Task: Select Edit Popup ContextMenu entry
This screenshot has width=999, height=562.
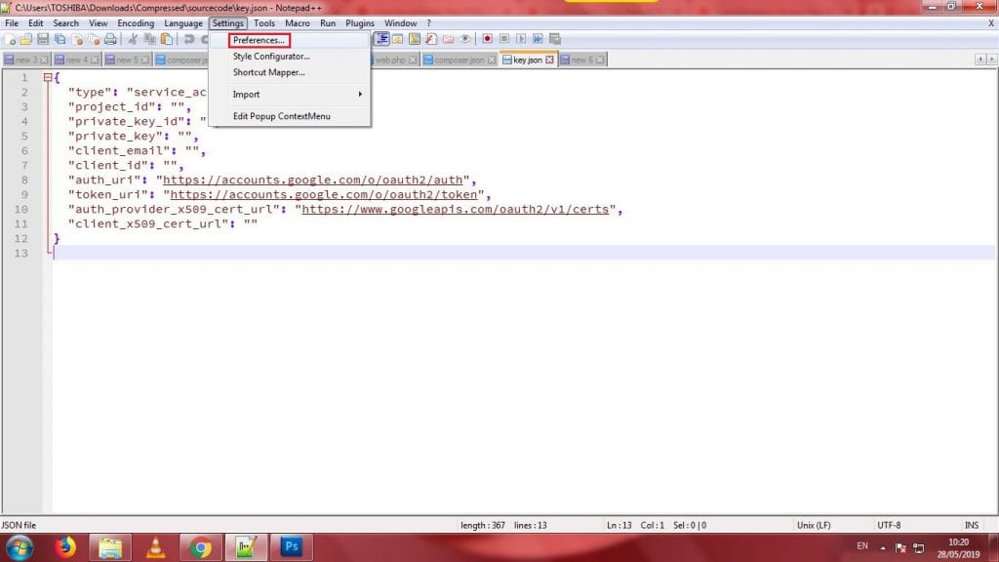Action: coord(290,116)
